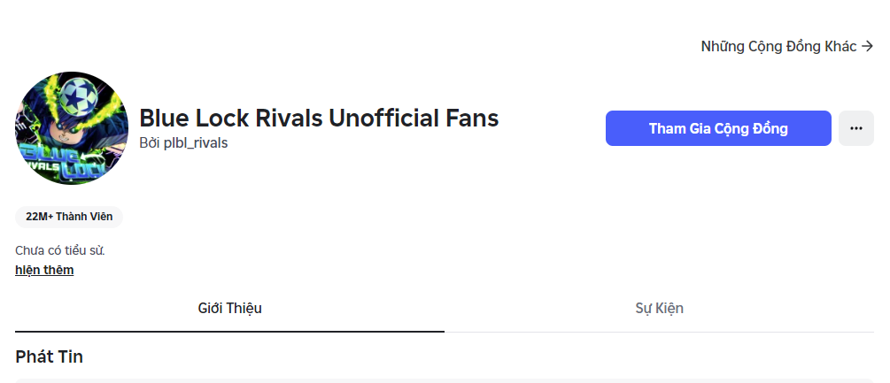Switch to the Sự Kiện tab
Screen dimensions: 890x383
point(659,308)
